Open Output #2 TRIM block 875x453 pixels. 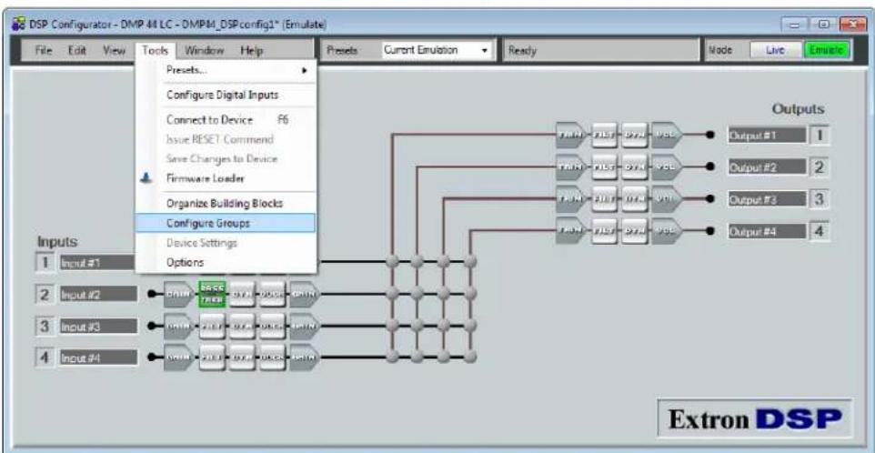click(571, 166)
